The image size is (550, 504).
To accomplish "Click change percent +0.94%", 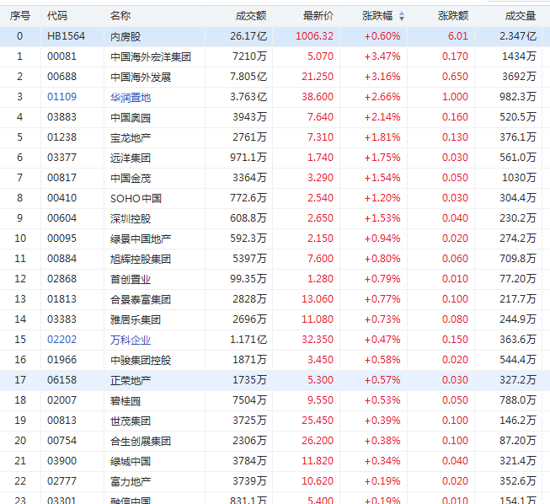I will 382,239.
